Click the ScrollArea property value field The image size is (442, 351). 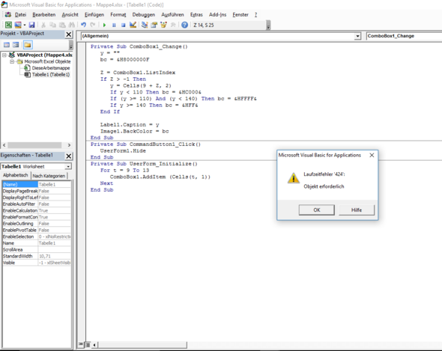pyautogui.click(x=55, y=249)
